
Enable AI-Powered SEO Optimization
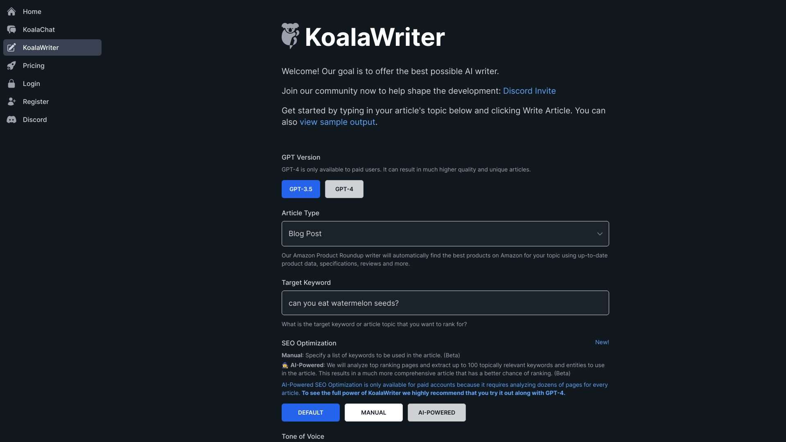436,412
